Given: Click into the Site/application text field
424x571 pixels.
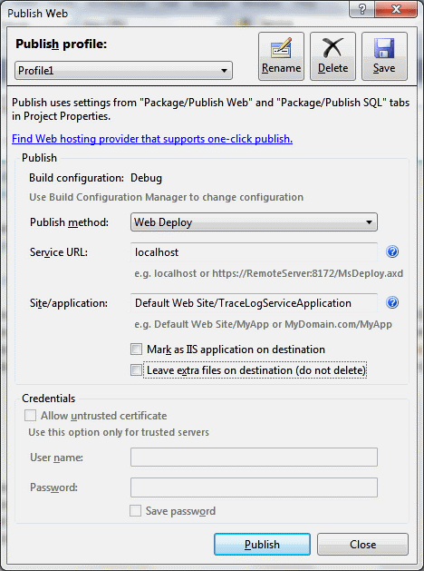Looking at the screenshot, I should click(254, 303).
